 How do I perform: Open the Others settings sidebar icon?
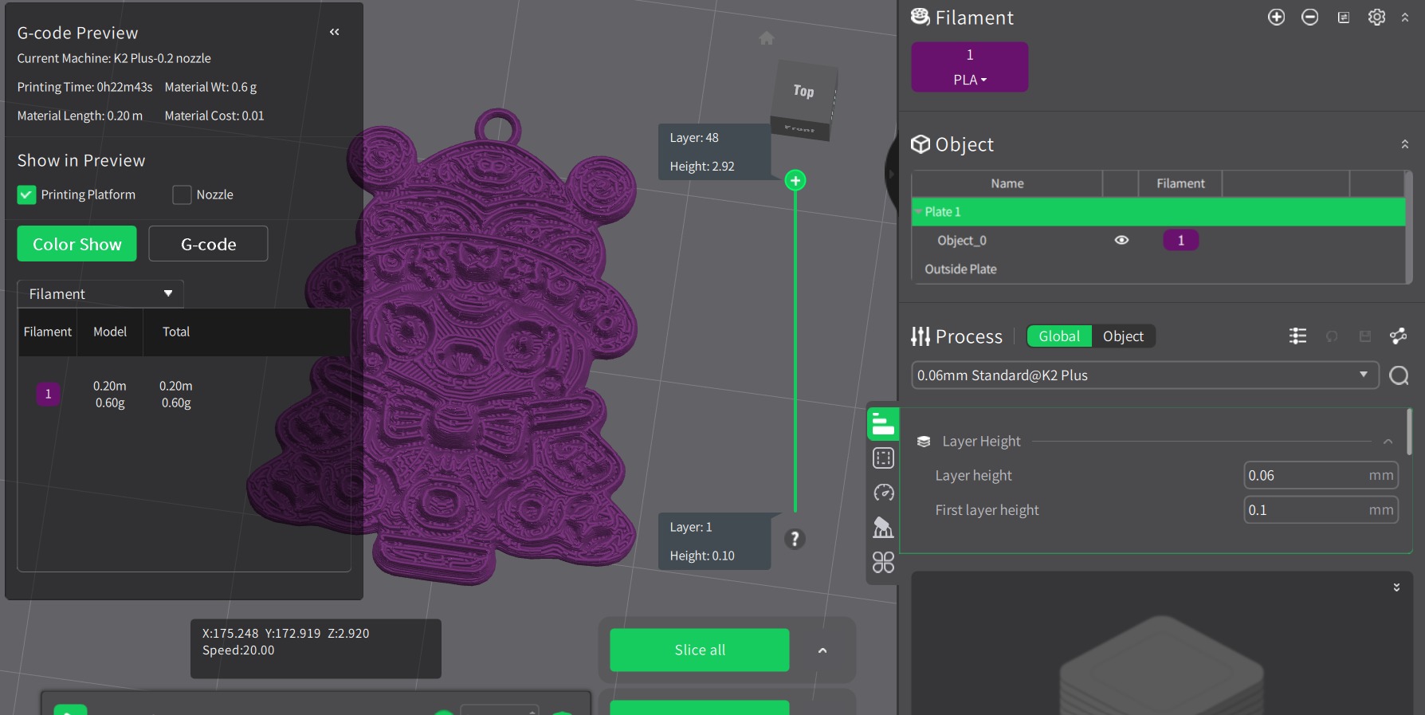883,563
